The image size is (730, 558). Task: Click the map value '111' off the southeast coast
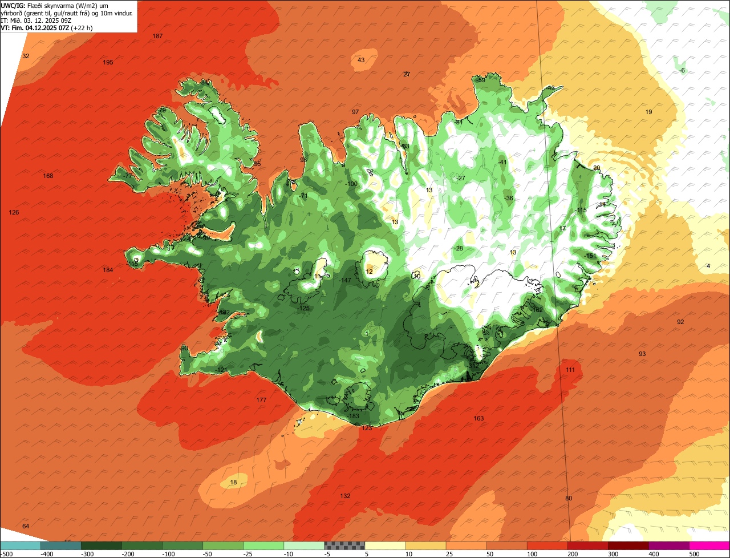click(x=570, y=370)
